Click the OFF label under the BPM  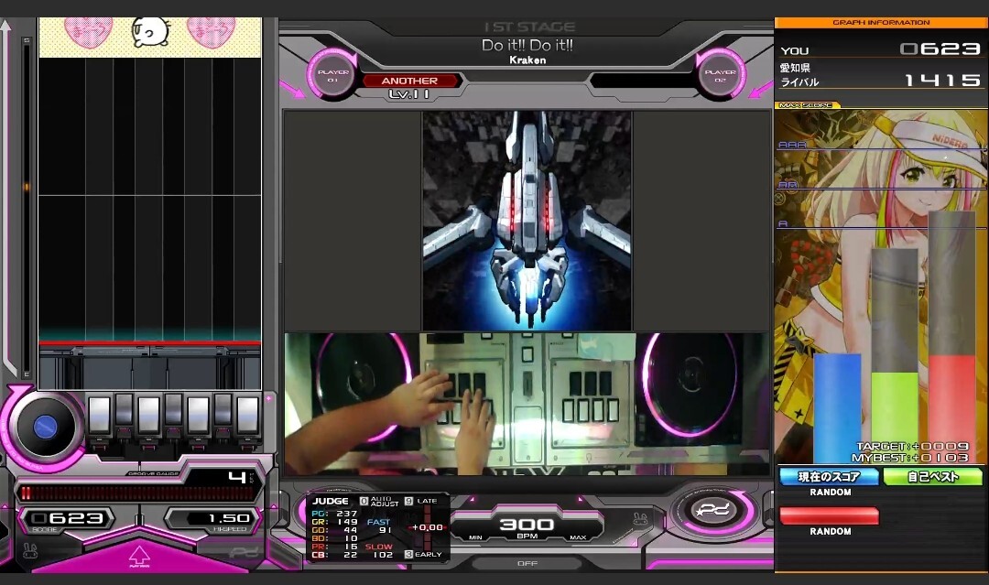pos(527,563)
